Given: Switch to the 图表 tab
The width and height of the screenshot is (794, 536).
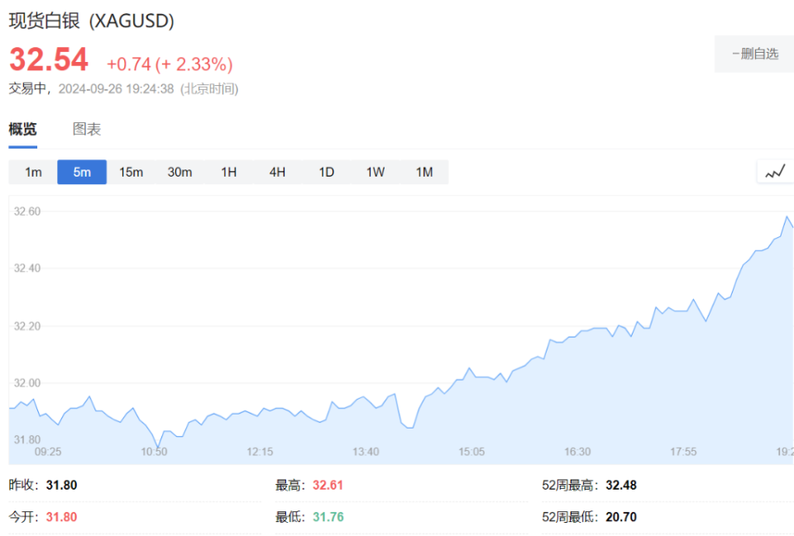Looking at the screenshot, I should pos(87,129).
